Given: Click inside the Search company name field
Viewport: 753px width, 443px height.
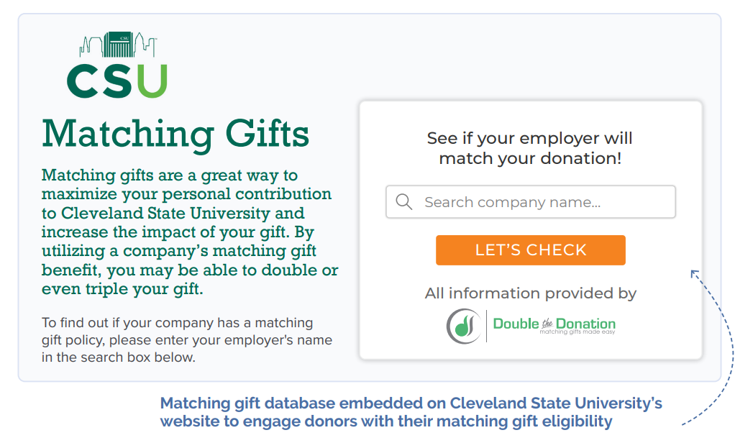Looking at the screenshot, I should [x=530, y=202].
